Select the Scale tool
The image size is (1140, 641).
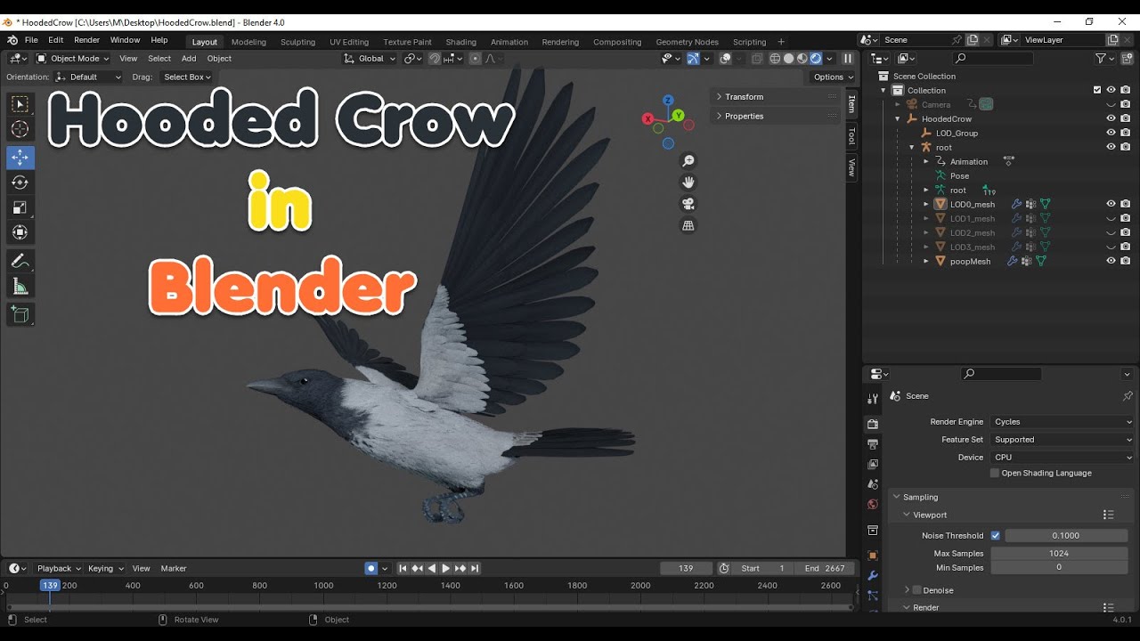(x=20, y=207)
